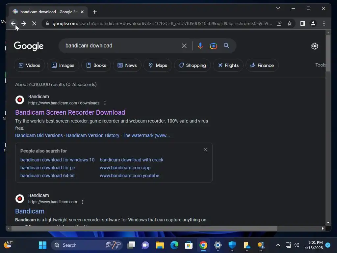The width and height of the screenshot is (337, 253).
Task: Share this page using the share icon
Action: point(279,23)
